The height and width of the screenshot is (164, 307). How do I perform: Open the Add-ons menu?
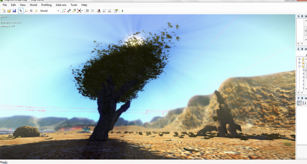(x=61, y=5)
